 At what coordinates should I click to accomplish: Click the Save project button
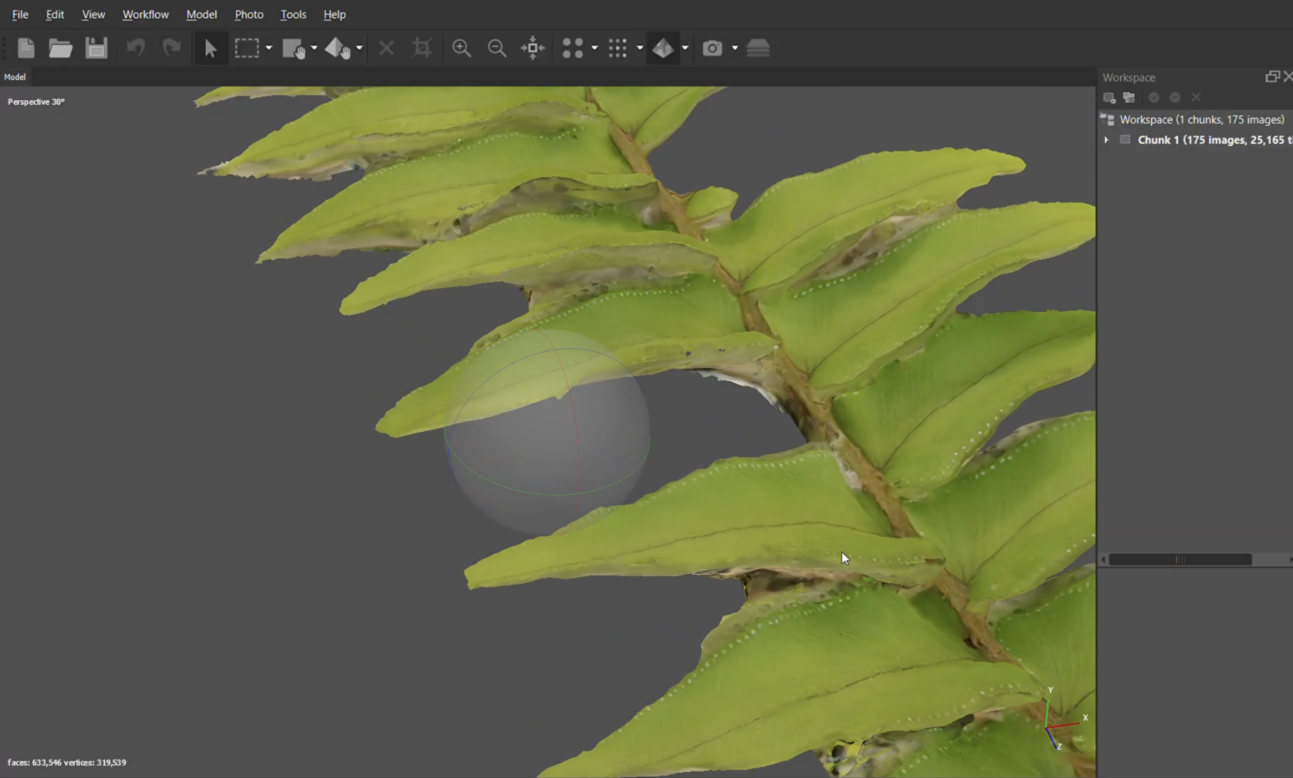click(96, 48)
